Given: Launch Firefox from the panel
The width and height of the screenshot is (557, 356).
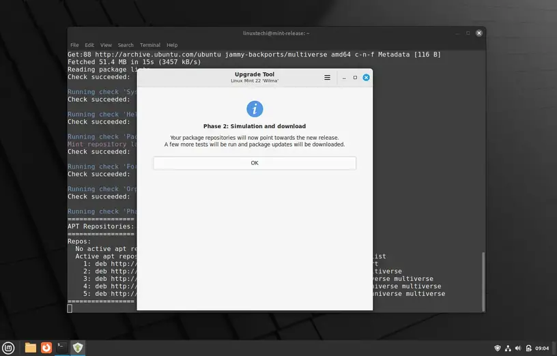Looking at the screenshot, I should pos(46,348).
